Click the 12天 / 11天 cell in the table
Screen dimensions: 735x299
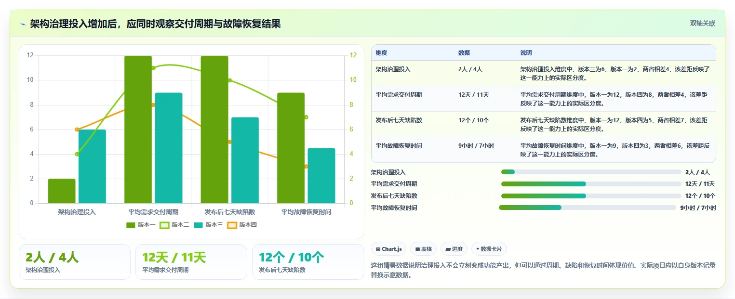473,95
